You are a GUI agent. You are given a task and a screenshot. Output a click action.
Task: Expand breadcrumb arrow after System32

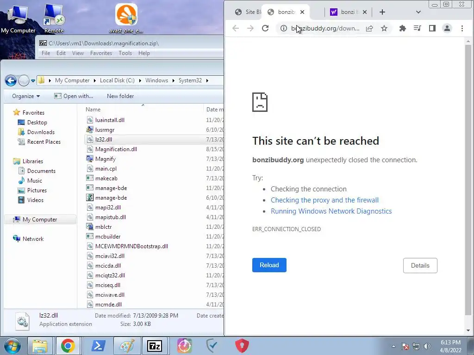point(207,80)
